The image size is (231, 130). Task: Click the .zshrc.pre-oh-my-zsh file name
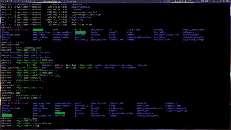pyautogui.click(x=81, y=25)
